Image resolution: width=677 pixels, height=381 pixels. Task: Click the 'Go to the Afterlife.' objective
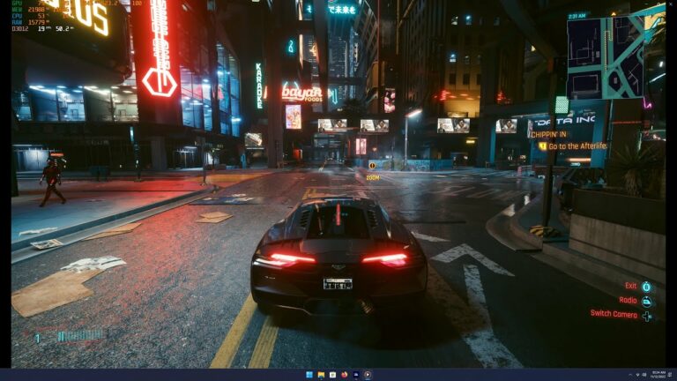(577, 146)
